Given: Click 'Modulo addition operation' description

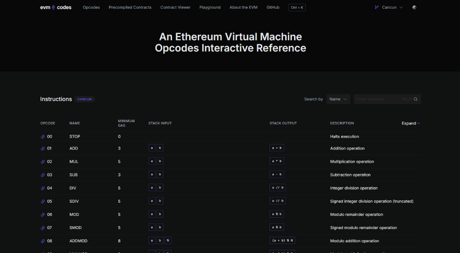Looking at the screenshot, I should (x=354, y=241).
